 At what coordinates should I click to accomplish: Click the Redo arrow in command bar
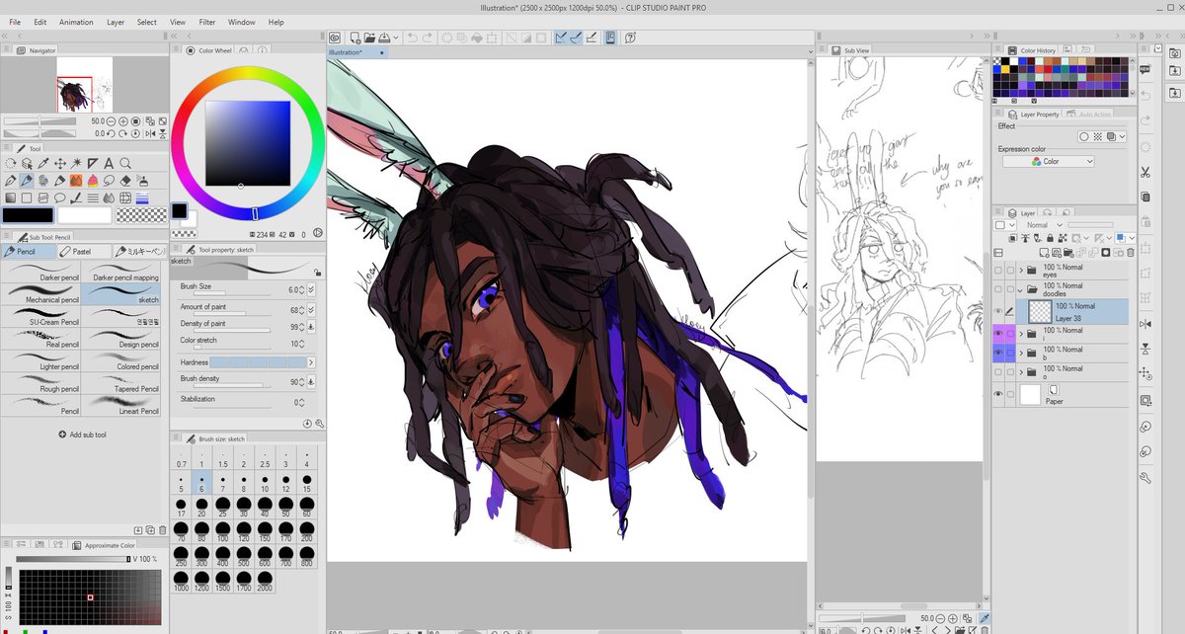pyautogui.click(x=428, y=38)
